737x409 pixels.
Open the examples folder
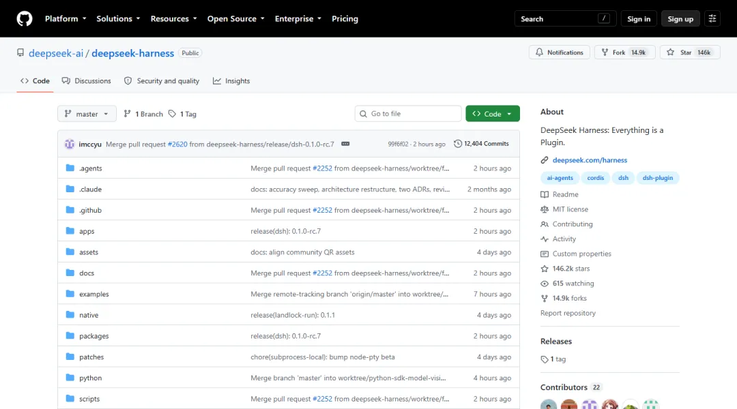tap(94, 294)
